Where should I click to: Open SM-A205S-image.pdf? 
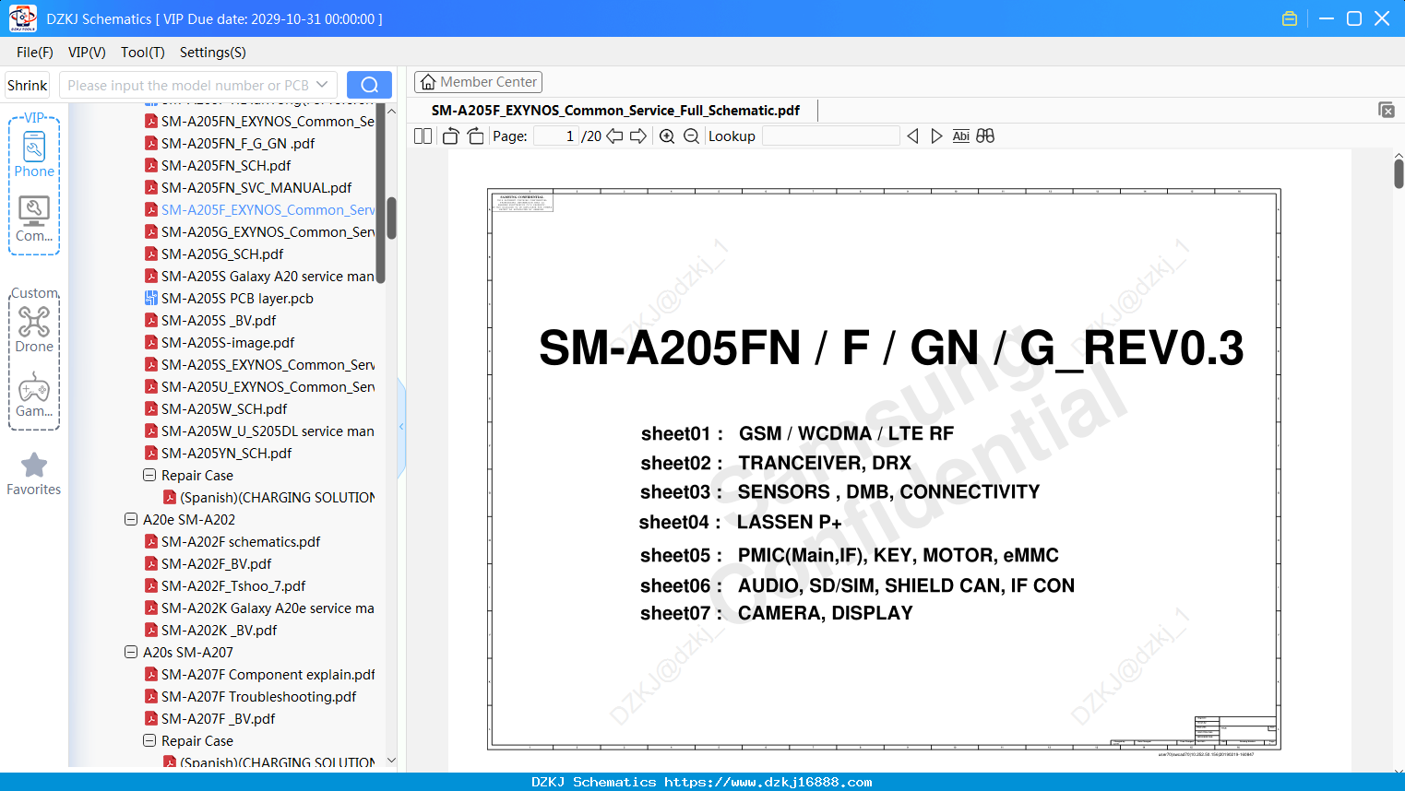220,343
